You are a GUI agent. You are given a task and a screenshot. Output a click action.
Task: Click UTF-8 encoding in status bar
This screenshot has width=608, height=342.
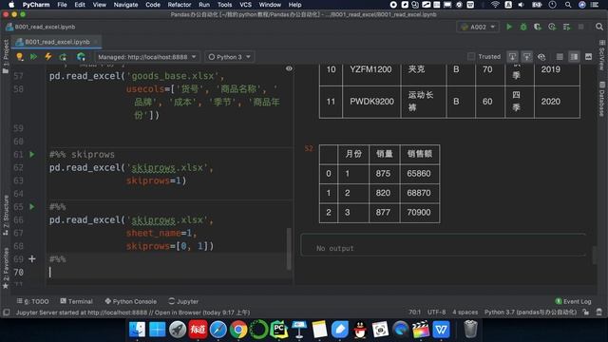(x=436, y=313)
